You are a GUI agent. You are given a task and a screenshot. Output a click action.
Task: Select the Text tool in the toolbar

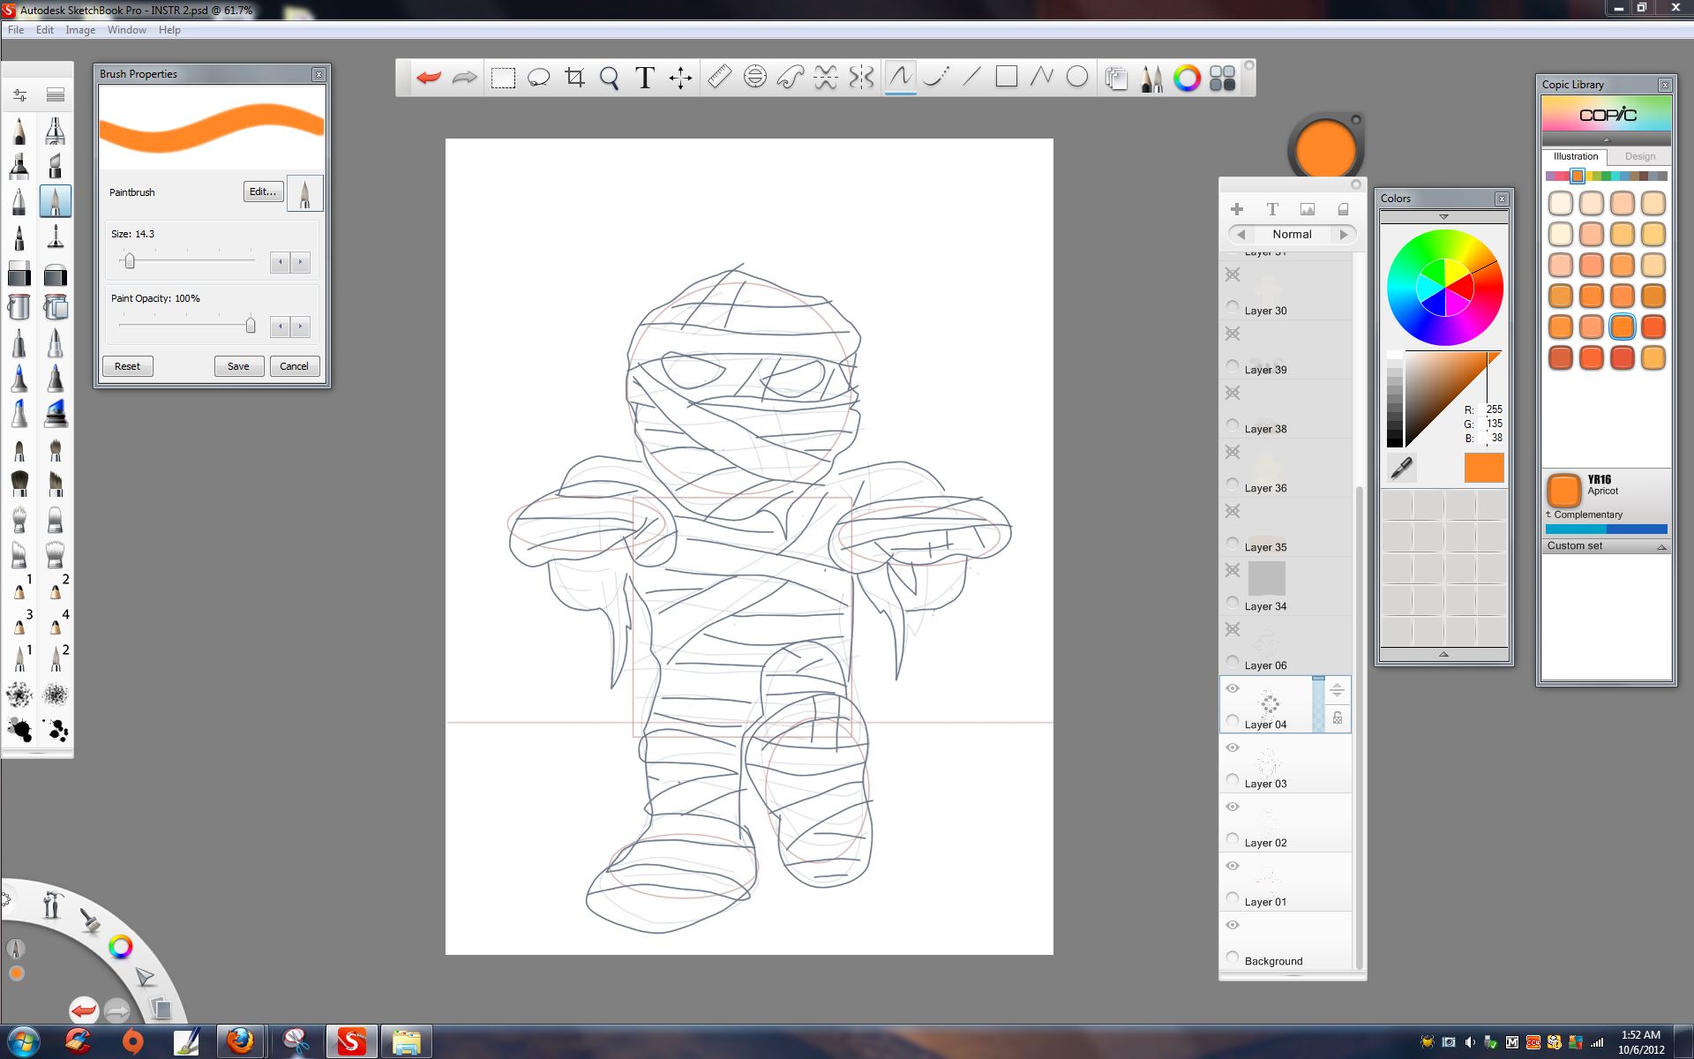pos(645,78)
